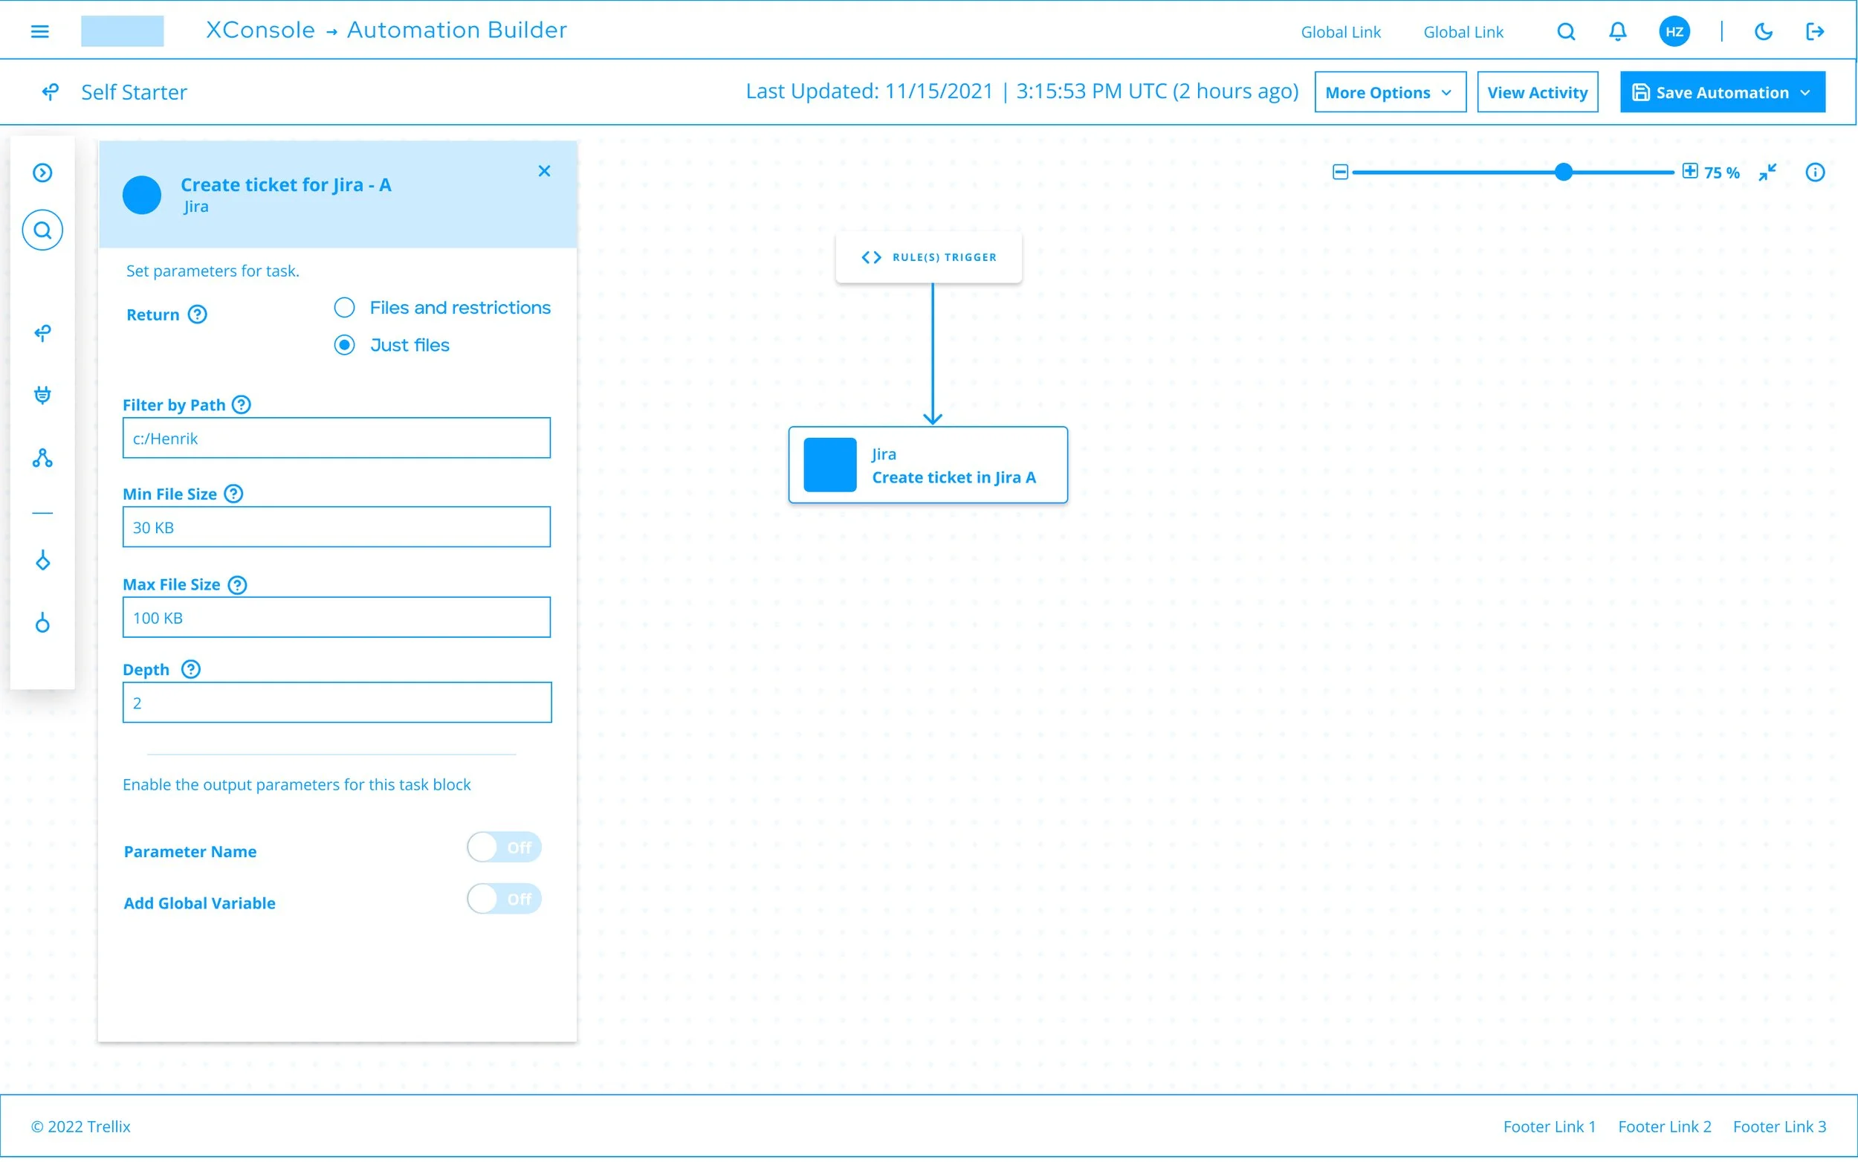Select the sidebar plug icon
1858x1162 pixels.
point(42,395)
